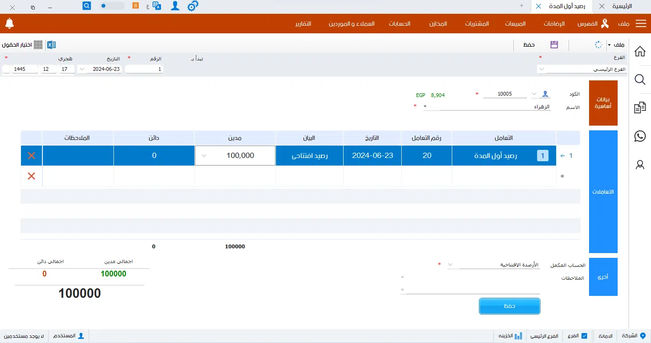Select بيانات أساسية section tab
This screenshot has width=651, height=343.
pyautogui.click(x=603, y=103)
